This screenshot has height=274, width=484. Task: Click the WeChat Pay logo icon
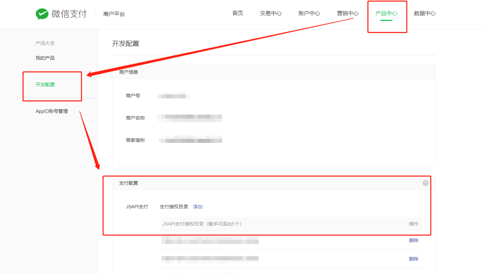tap(42, 14)
